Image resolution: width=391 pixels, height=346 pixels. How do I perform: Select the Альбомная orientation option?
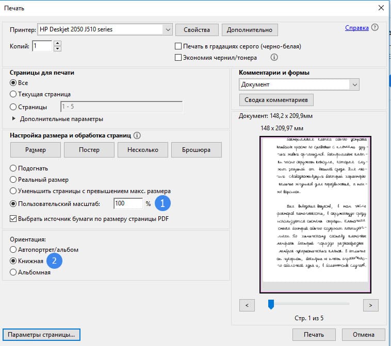point(13,272)
